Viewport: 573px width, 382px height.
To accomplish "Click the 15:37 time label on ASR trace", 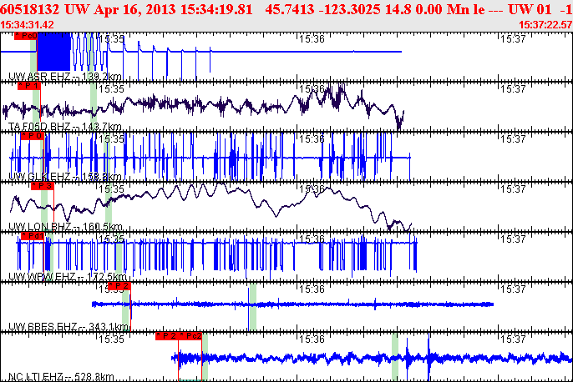I will point(513,39).
